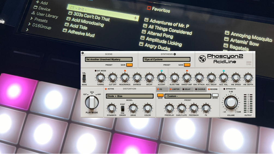
Task: Select the square waveform icon
Action: point(84,82)
